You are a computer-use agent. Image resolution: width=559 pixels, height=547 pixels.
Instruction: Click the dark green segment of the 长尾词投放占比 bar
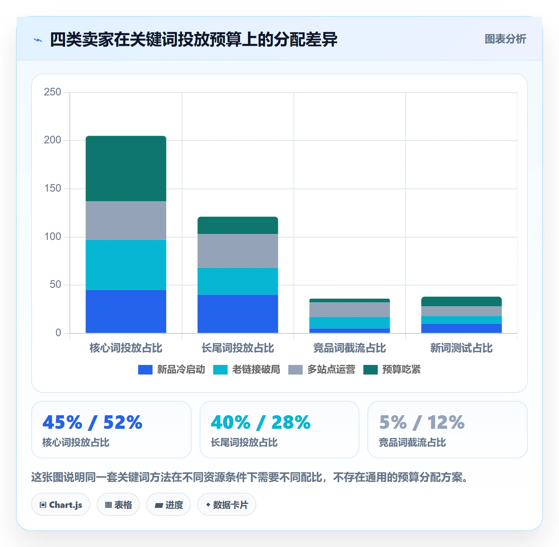click(238, 225)
